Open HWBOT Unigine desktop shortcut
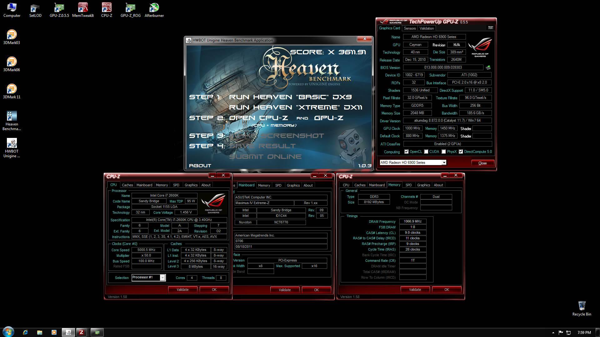 pyautogui.click(x=12, y=148)
